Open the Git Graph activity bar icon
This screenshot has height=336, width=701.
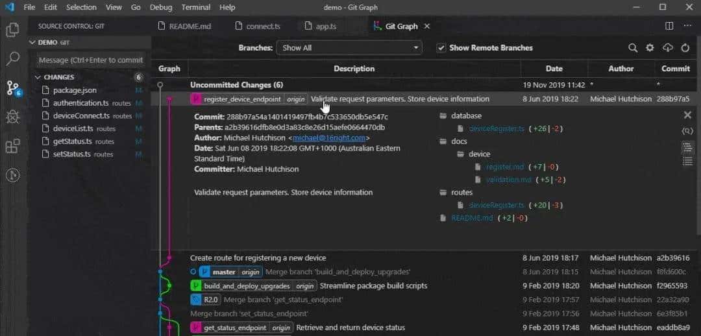coord(12,175)
